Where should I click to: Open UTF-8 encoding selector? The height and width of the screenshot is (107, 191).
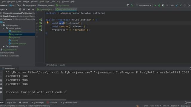click(166, 106)
